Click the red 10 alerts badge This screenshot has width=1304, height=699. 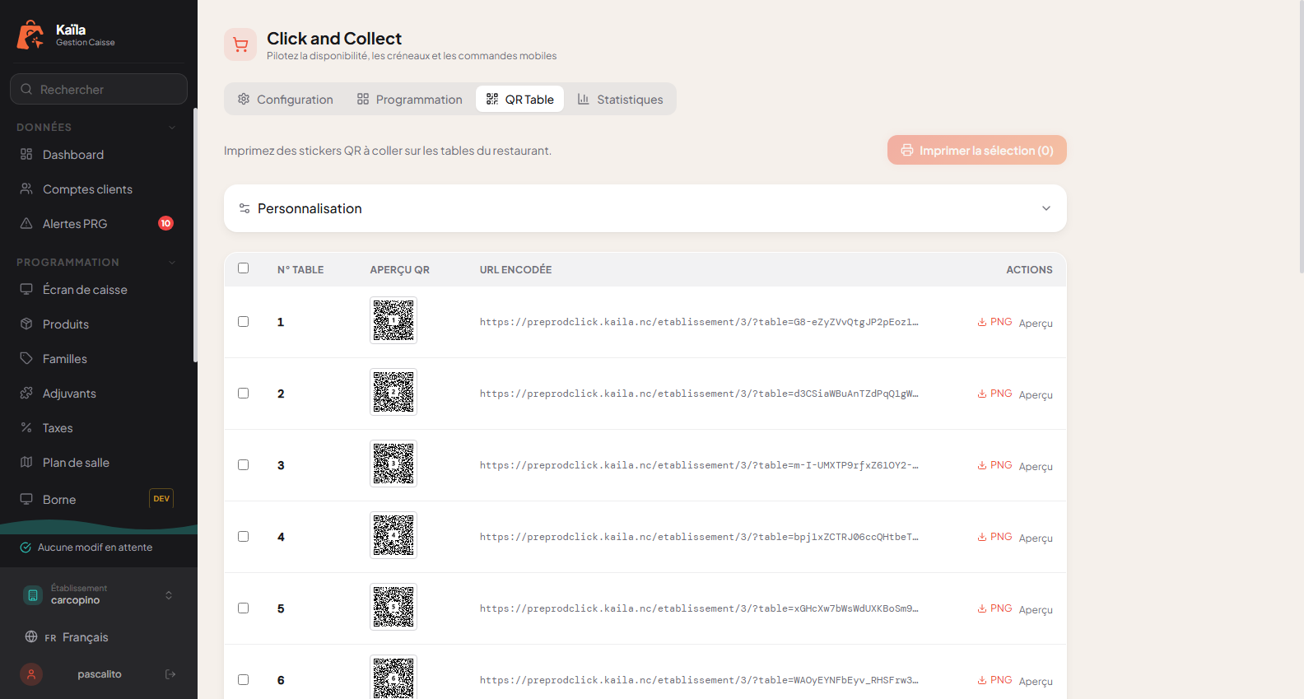click(165, 223)
